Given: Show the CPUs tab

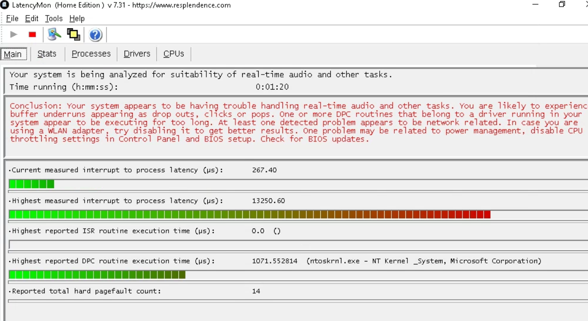Looking at the screenshot, I should point(173,54).
